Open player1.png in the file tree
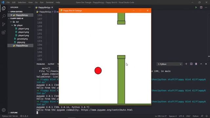 [x=23, y=29]
